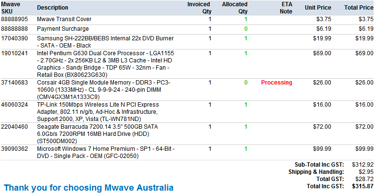Click the Windows 7 Home Premium description
Viewport: 376px width, 194px height.
105,152
